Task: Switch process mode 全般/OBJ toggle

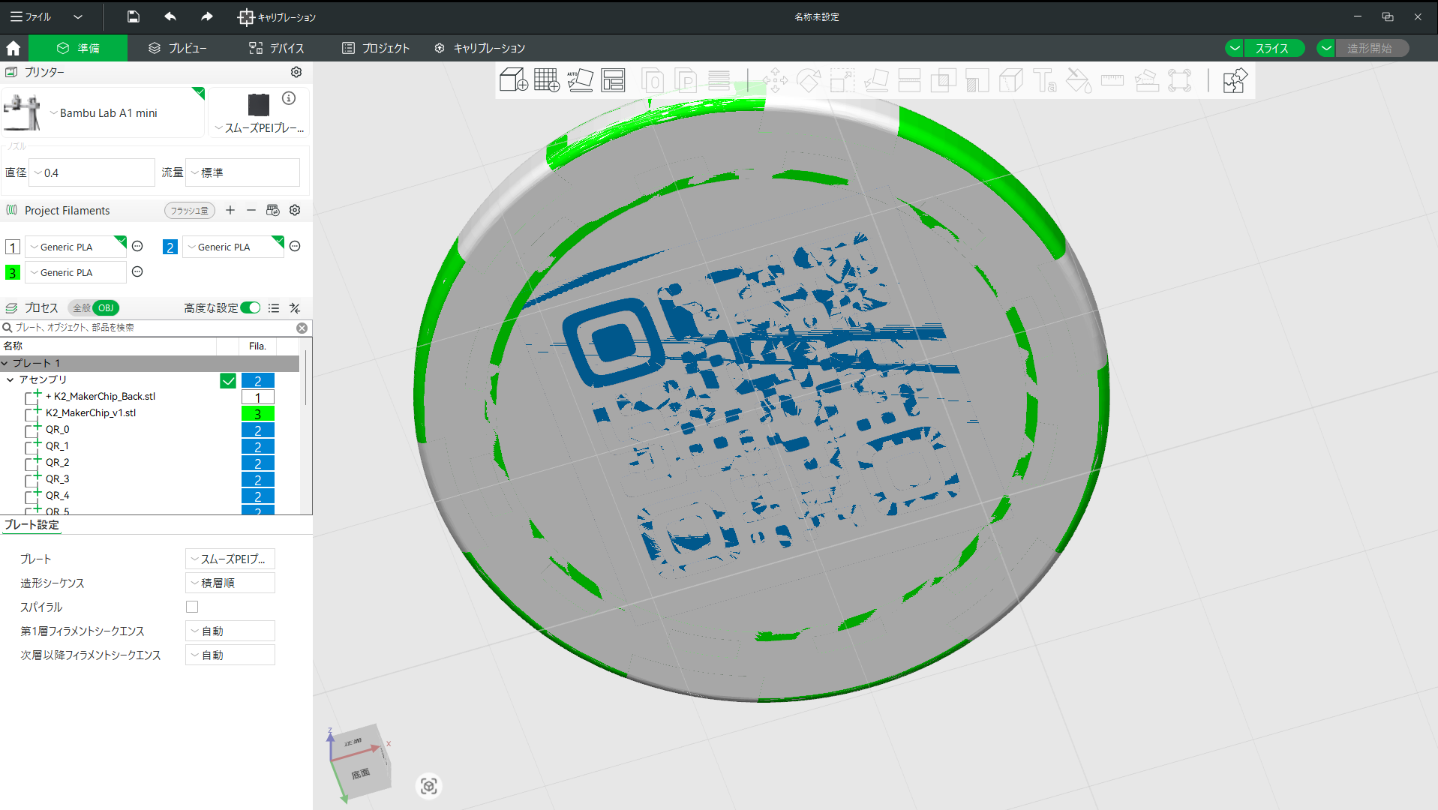Action: click(94, 308)
